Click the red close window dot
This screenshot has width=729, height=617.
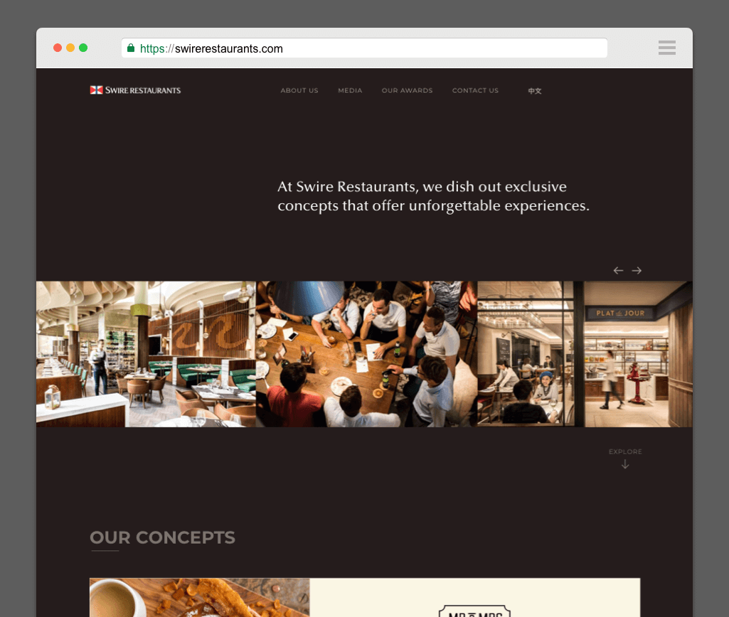58,48
